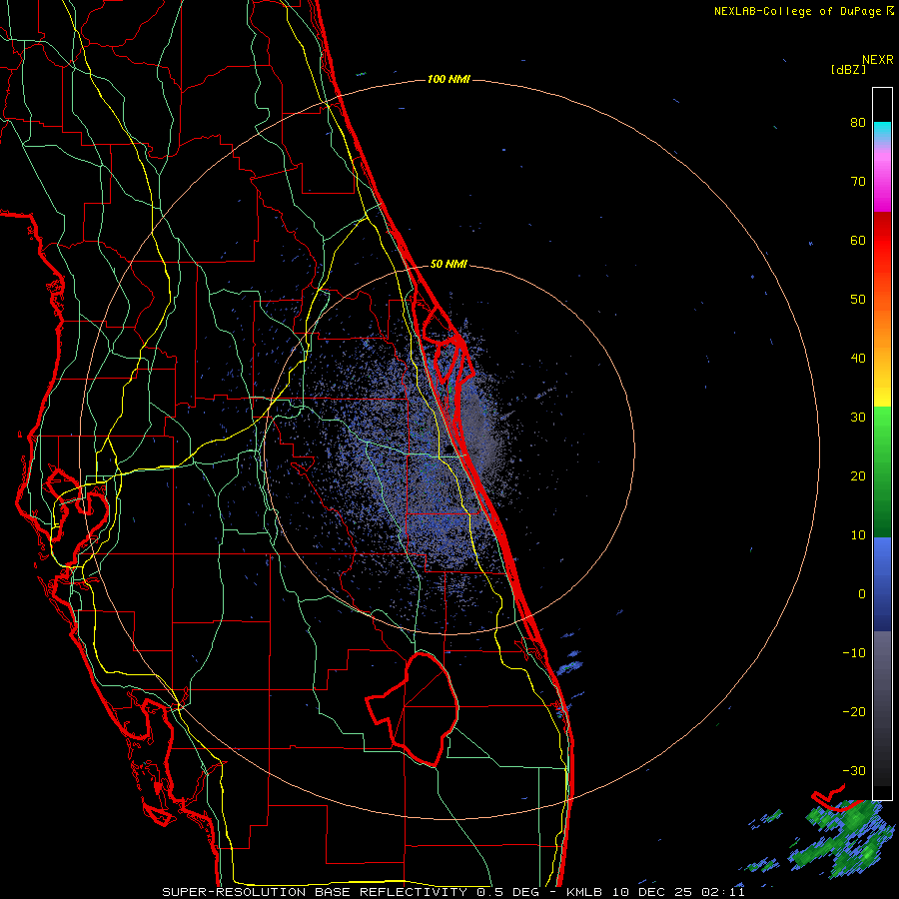899x899 pixels.
Task: Click the -30 value on the dBZ scale
Action: [x=854, y=770]
